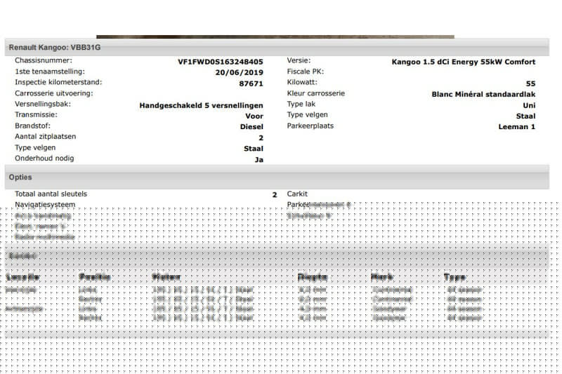Click the 'Inspectie kilometerstand:' label
This screenshot has width=562, height=374.
pyautogui.click(x=58, y=82)
